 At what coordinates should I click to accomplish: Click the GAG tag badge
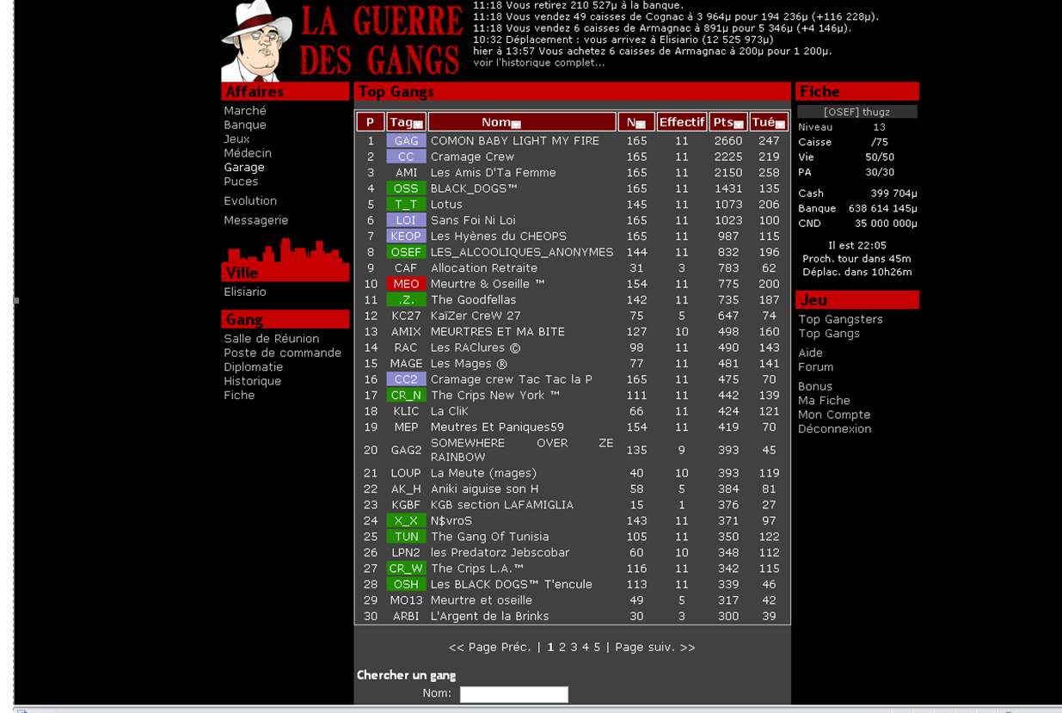click(406, 141)
